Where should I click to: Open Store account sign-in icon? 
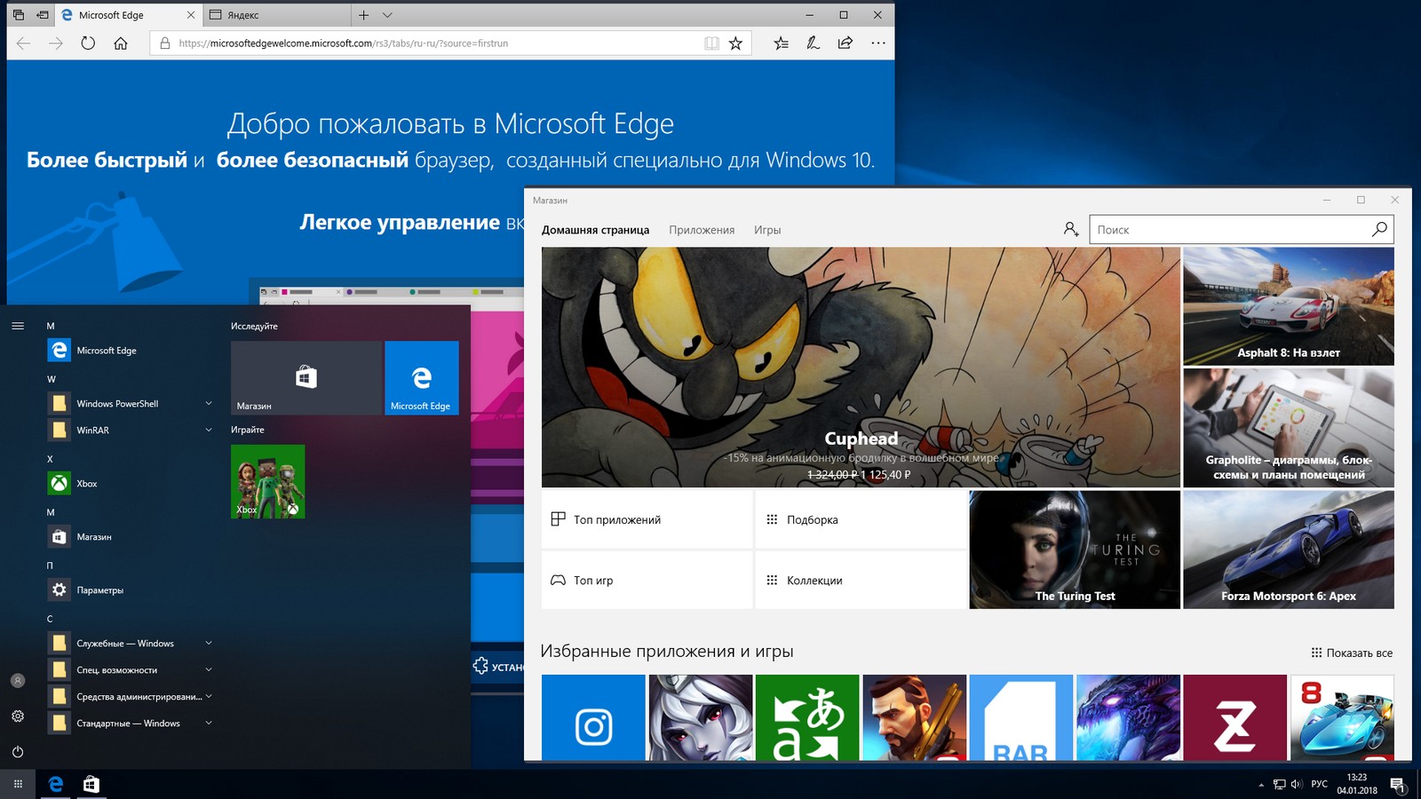point(1071,229)
